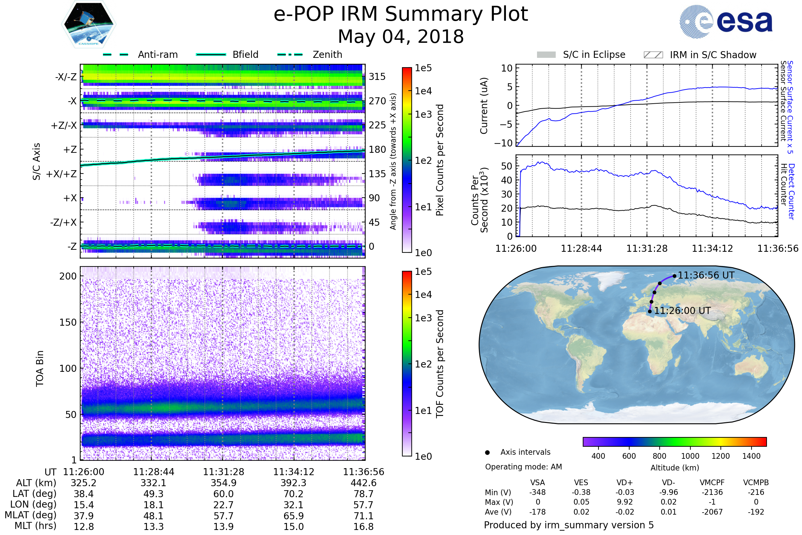Click the Pixel Counts per Second colorbar
This screenshot has width=802, height=535.
[x=407, y=160]
